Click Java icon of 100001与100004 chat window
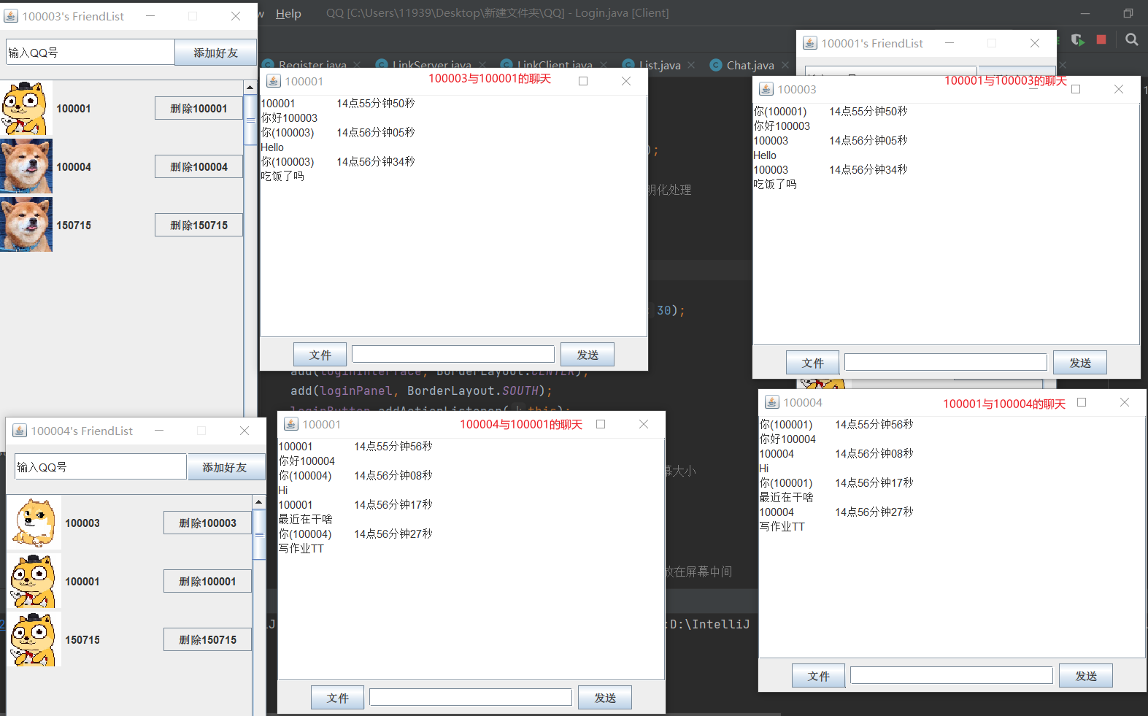 point(772,402)
